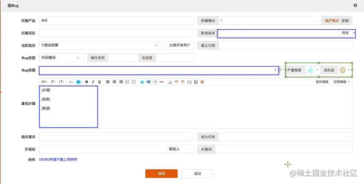Focus the 截止日期 date field
This screenshot has width=364, height=184.
(285, 45)
